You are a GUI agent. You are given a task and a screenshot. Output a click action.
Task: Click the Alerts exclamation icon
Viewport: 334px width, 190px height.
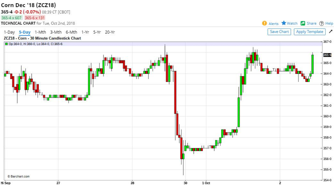(264, 23)
